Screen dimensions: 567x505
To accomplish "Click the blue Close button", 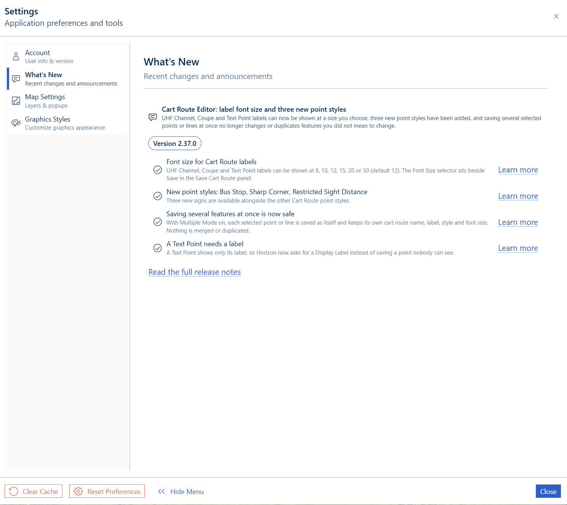I will (x=548, y=491).
